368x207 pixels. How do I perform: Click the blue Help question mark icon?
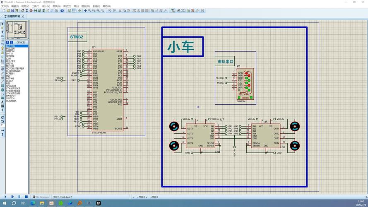[62, 10]
